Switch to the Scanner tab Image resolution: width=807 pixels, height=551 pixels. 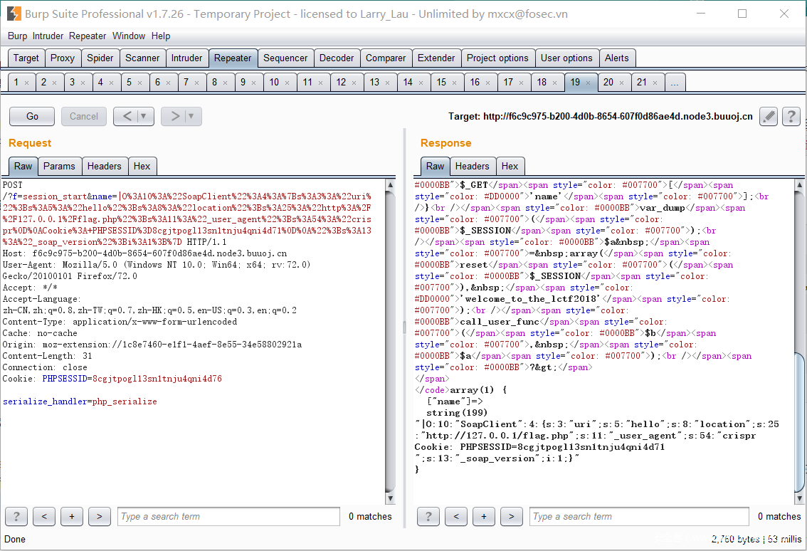[142, 58]
